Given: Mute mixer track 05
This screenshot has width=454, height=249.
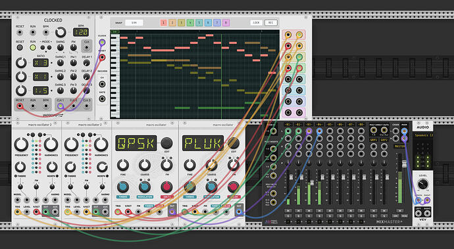Looking at the screenshot, I should (x=330, y=211).
